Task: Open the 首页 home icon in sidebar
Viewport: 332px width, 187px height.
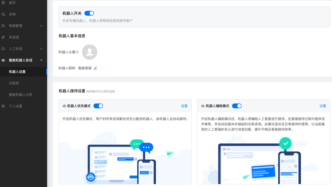Action: [x=4, y=3]
